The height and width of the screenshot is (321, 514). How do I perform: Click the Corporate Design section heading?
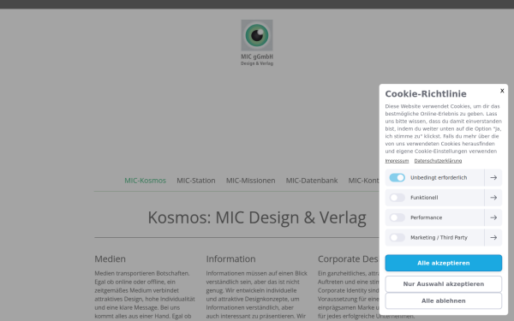point(348,259)
